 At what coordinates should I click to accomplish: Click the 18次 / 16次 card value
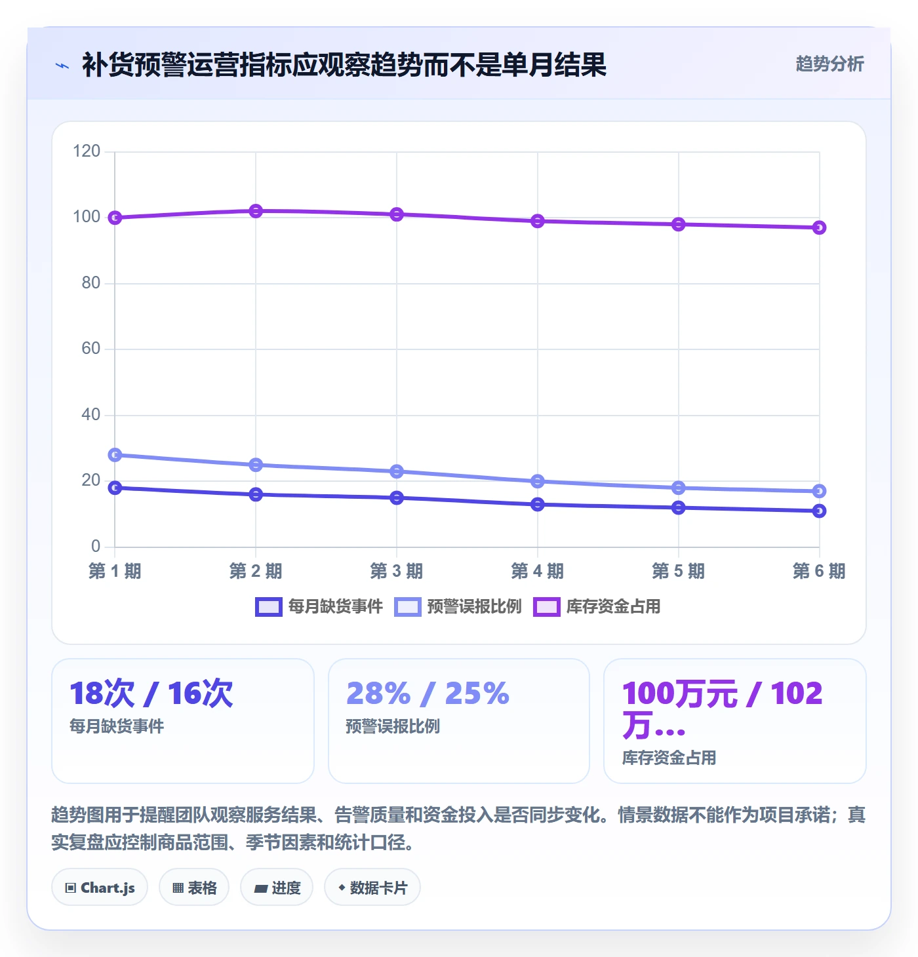[151, 693]
